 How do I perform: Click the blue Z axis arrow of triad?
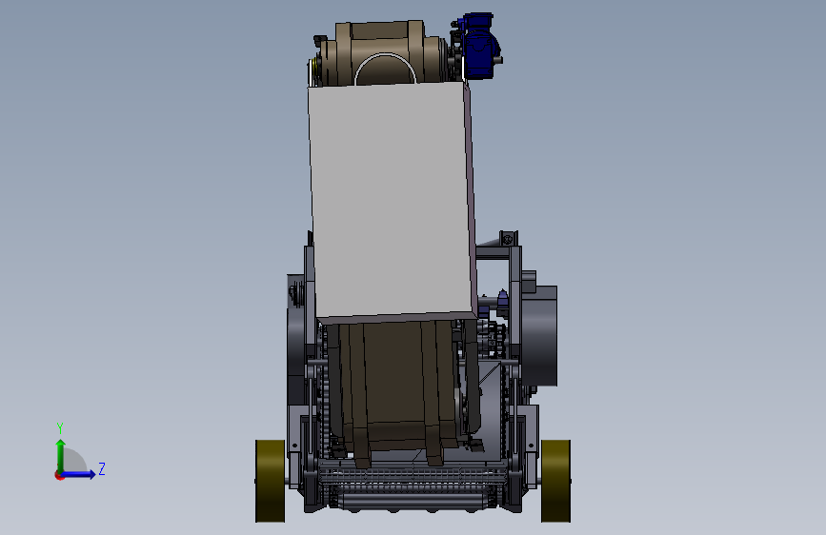(79, 474)
